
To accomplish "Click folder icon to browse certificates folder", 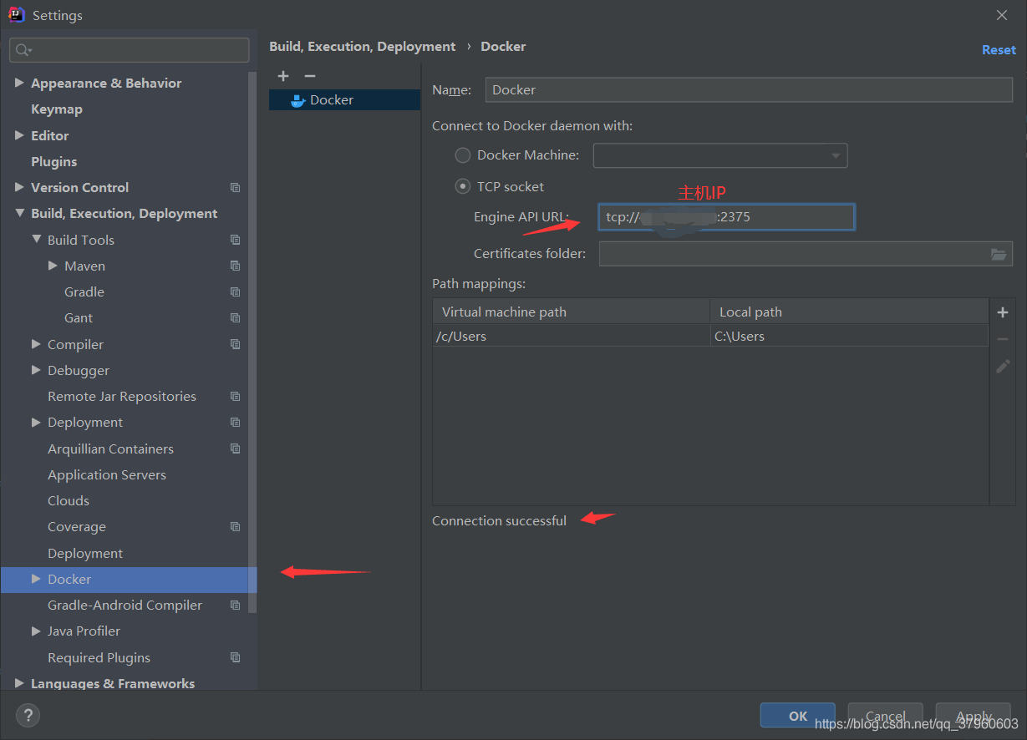I will click(999, 254).
